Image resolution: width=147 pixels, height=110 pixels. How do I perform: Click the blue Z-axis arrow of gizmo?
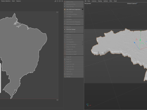(134, 42)
